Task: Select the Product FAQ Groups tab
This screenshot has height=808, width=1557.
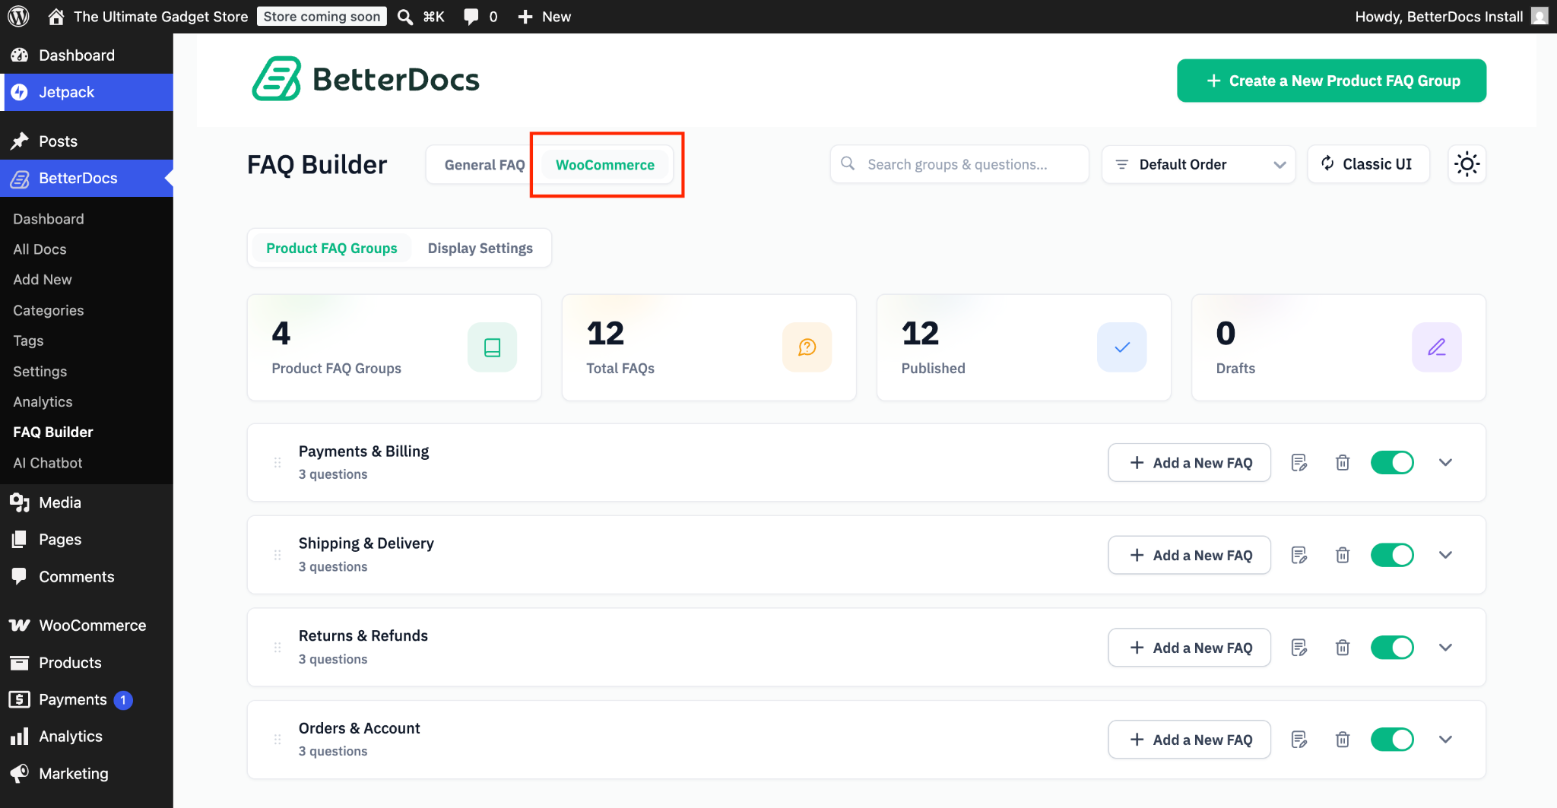Action: click(x=331, y=249)
